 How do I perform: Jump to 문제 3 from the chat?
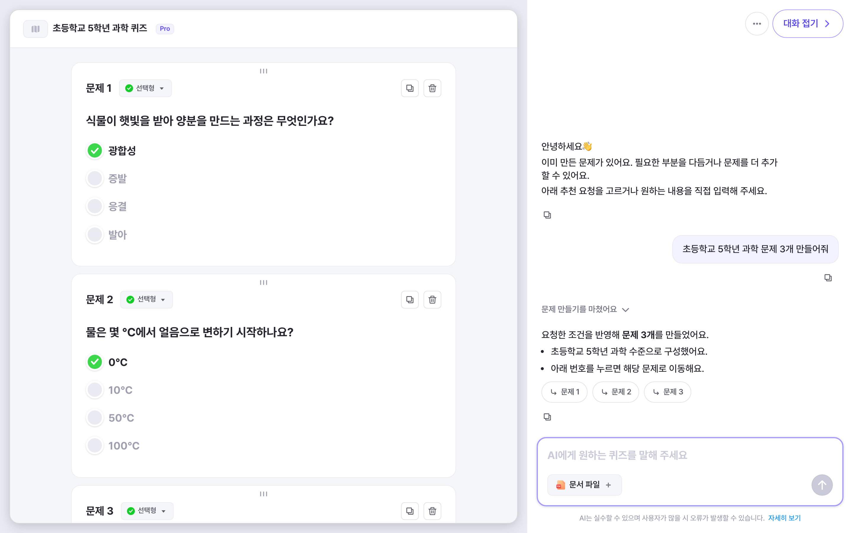[667, 392]
